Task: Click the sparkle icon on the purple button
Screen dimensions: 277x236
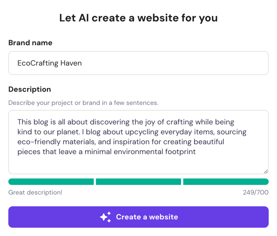Action: 105,217
